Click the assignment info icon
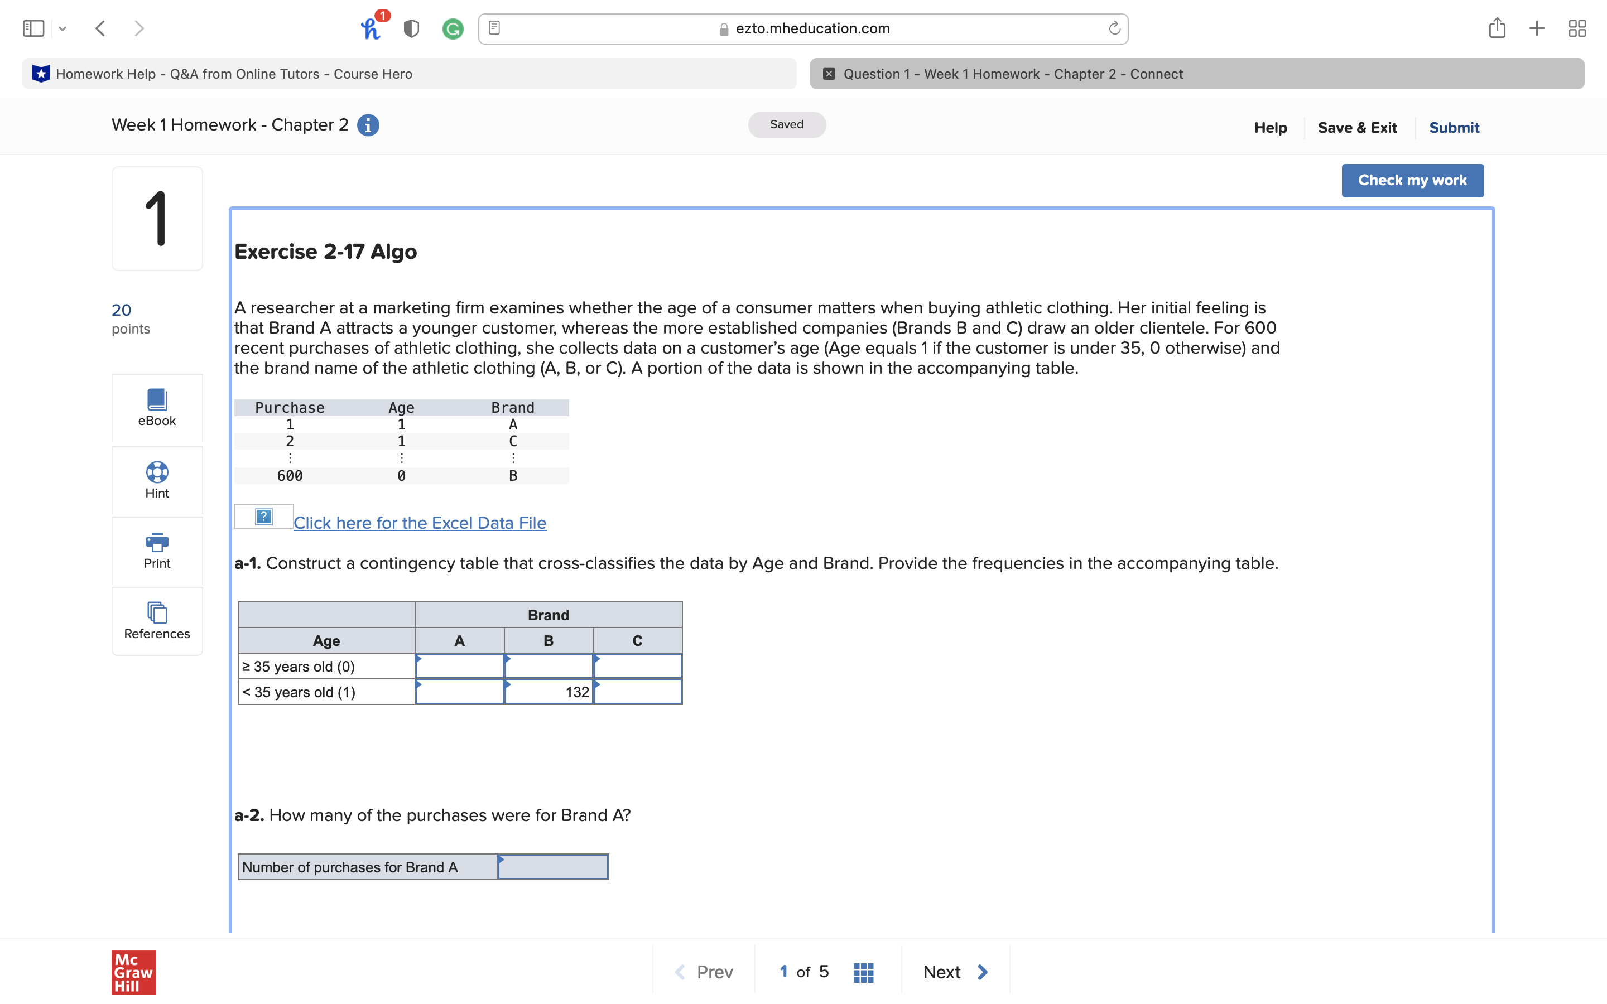Screen dimensions: 1607x1004 click(368, 126)
